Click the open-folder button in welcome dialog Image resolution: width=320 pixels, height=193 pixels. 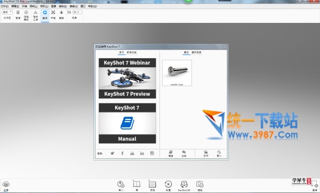[x=206, y=154]
